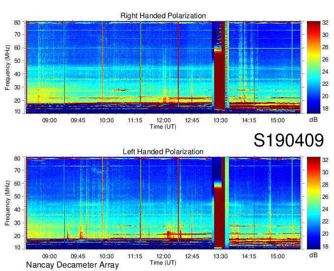
Task: Click "12:45" tick under the Right Handed plot
Action: tap(192, 120)
